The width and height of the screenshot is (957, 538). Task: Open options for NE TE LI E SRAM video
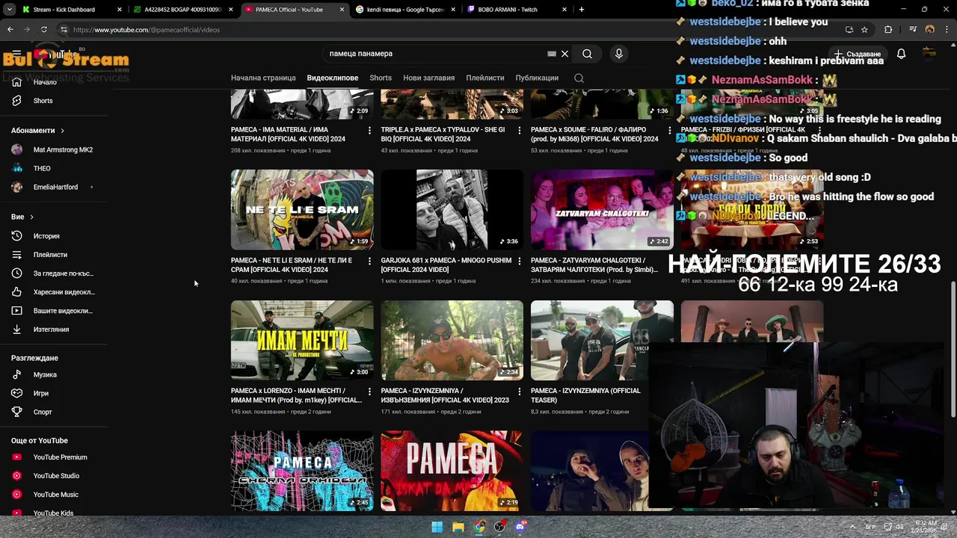tap(369, 261)
